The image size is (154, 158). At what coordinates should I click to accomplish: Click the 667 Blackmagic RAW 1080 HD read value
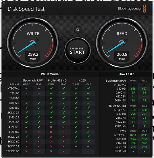click(144, 88)
